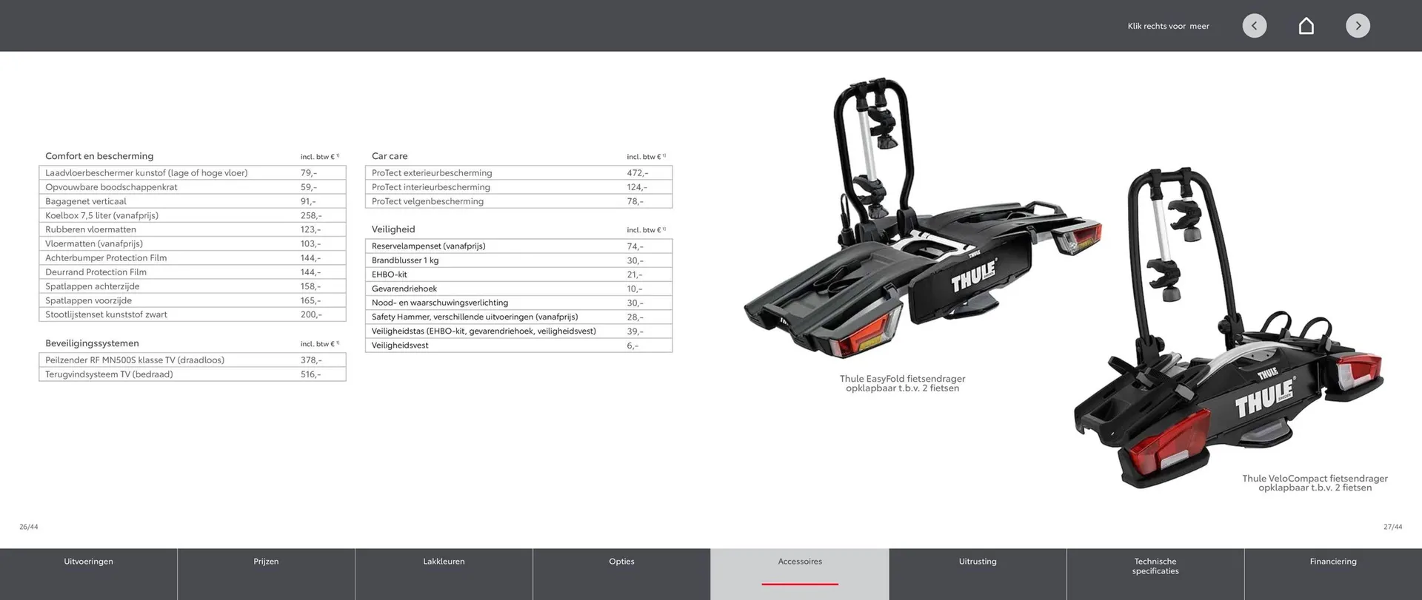Screen dimensions: 1422x600
Task: Click the Terugvindsysteem TV (bedraad) row
Action: (x=192, y=374)
